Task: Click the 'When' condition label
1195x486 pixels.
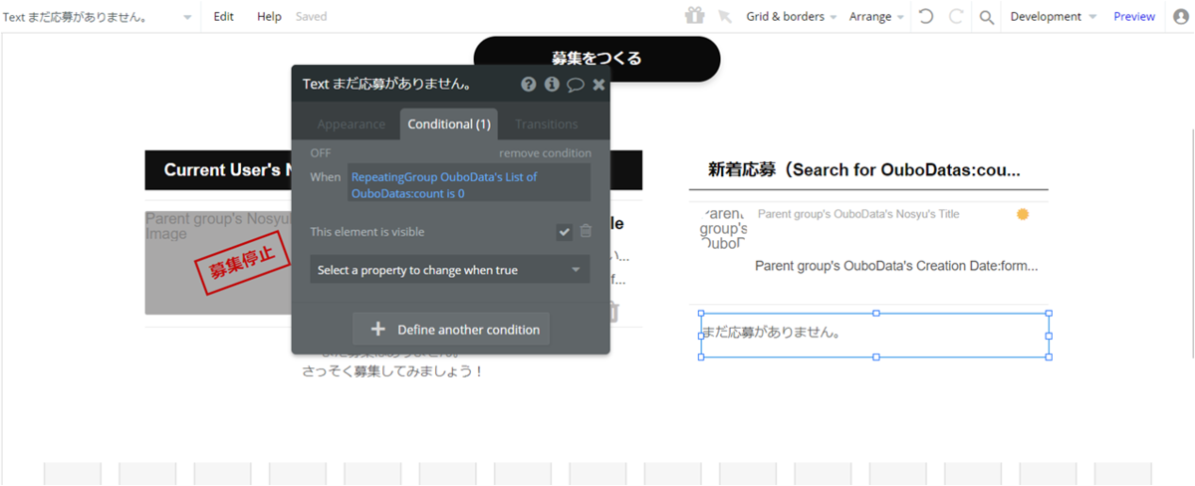Action: point(326,176)
